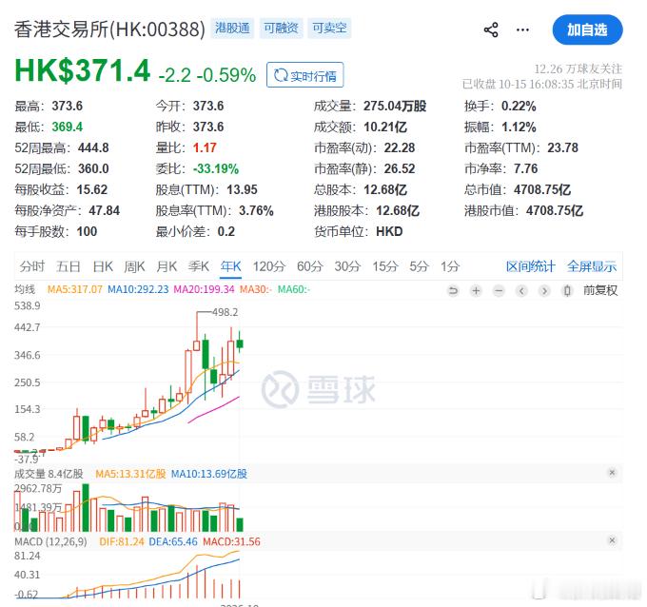Click the 港股通 tag
Screen dimensions: 647x607
[232, 28]
